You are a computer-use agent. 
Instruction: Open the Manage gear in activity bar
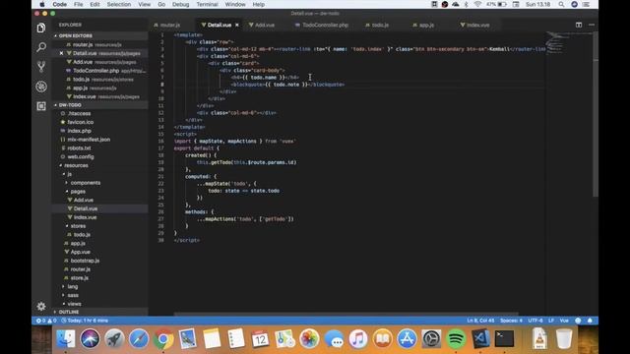click(41, 307)
